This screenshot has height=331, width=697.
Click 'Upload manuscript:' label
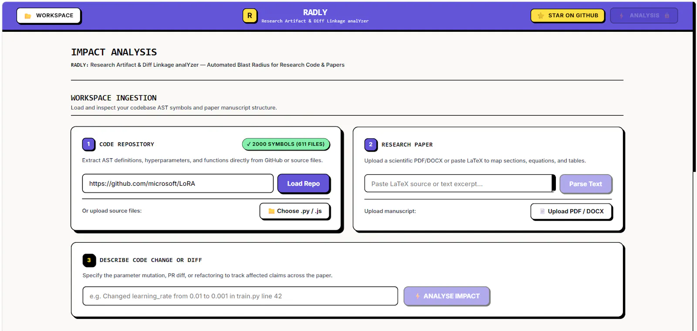coord(390,211)
